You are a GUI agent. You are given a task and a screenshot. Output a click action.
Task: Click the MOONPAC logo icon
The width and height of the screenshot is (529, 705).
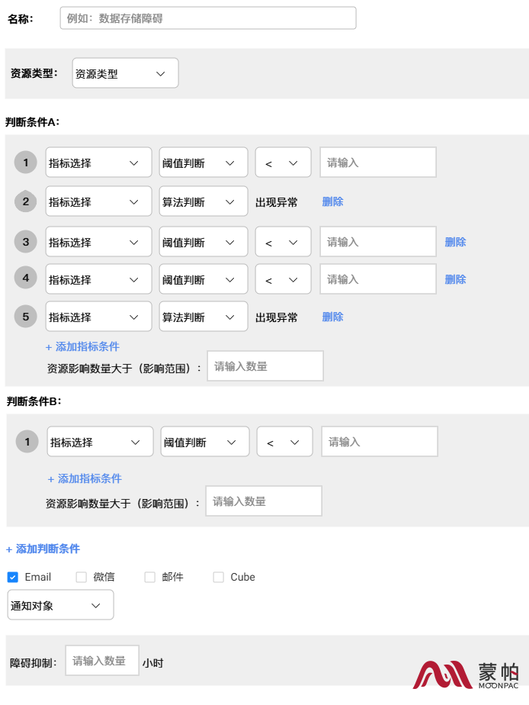443,674
